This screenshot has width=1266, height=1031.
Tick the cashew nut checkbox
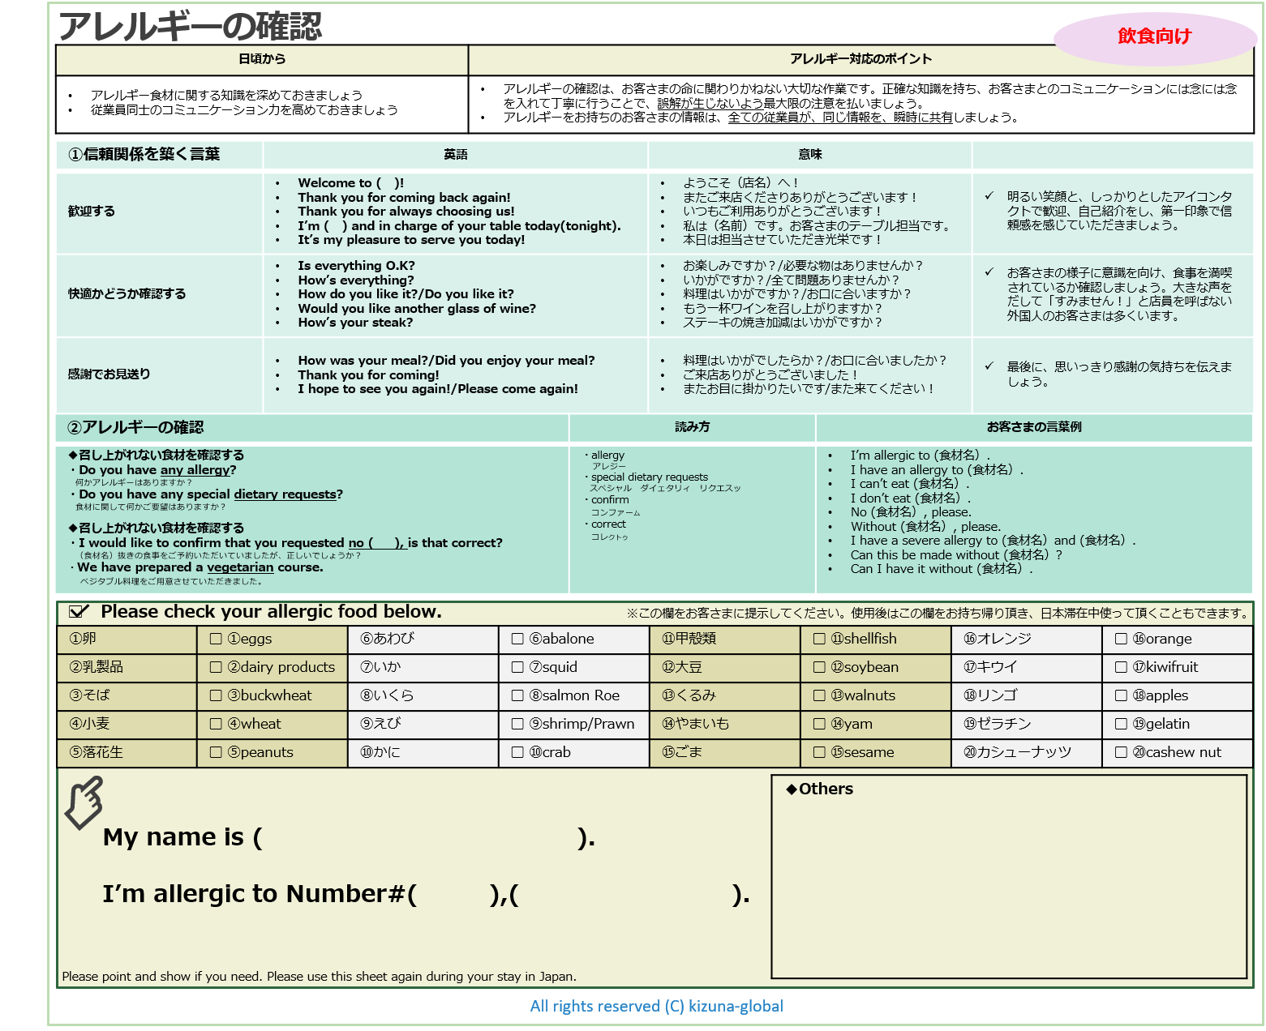click(x=1121, y=752)
